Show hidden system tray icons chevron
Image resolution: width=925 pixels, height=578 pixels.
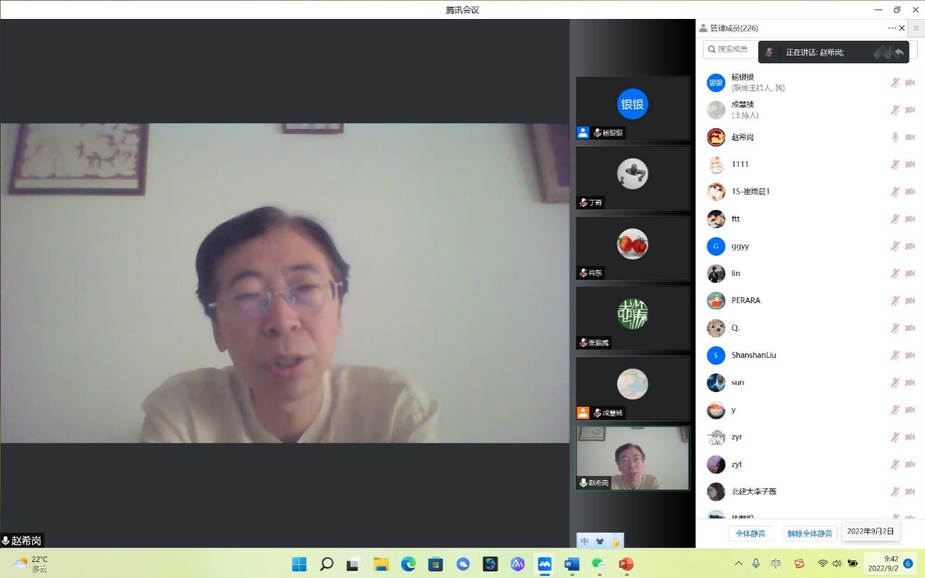click(738, 563)
